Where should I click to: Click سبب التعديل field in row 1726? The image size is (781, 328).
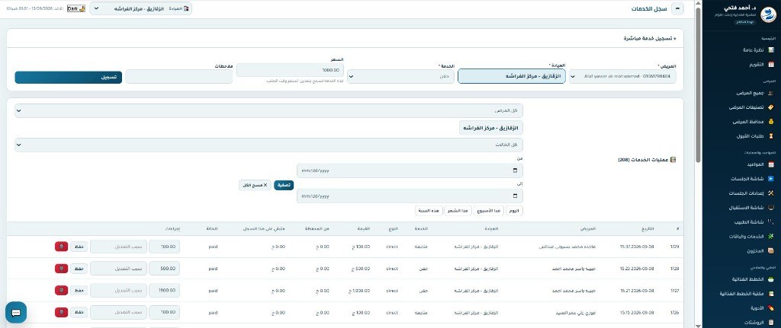point(118,313)
